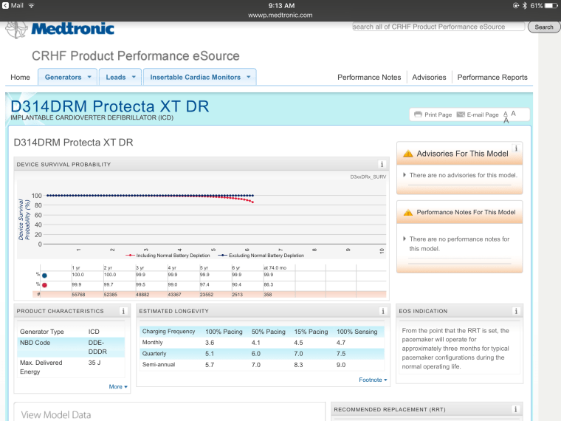Click the Generator Type row
Viewport: 561px width, 421px height.
click(x=71, y=332)
